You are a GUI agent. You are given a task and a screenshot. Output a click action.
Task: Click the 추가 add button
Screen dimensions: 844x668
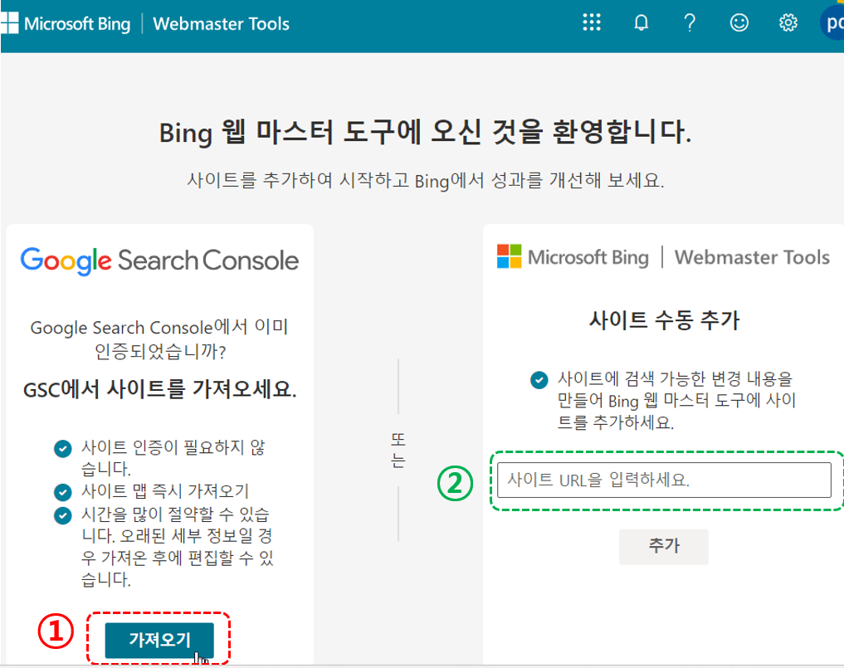click(x=663, y=546)
